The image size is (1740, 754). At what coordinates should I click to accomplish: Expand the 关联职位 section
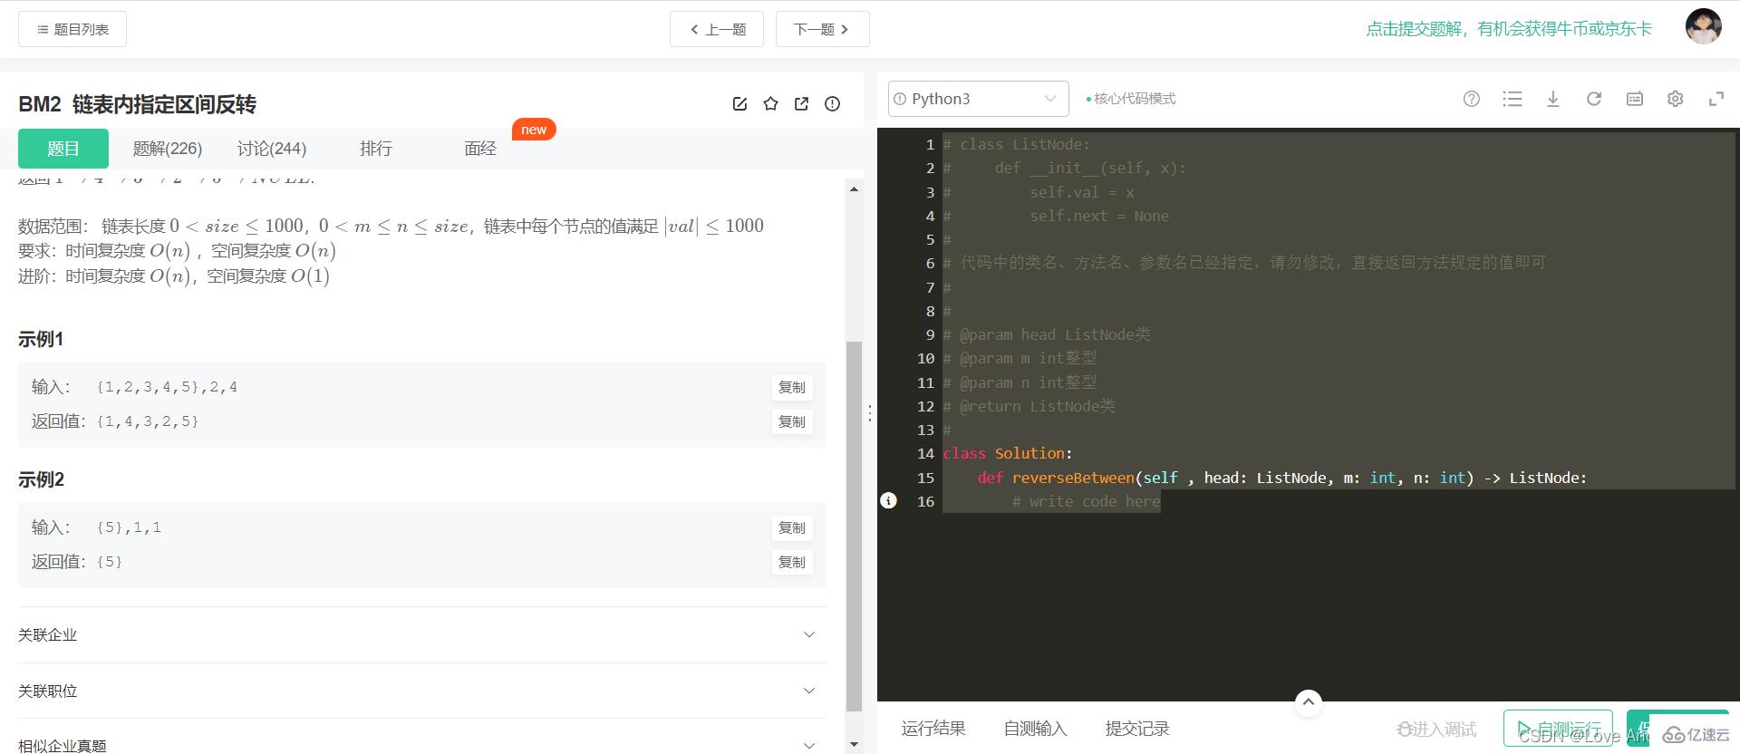[422, 691]
